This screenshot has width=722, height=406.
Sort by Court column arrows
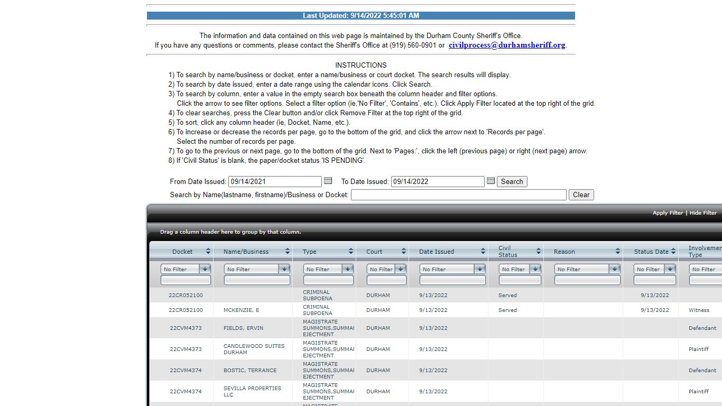click(x=404, y=251)
